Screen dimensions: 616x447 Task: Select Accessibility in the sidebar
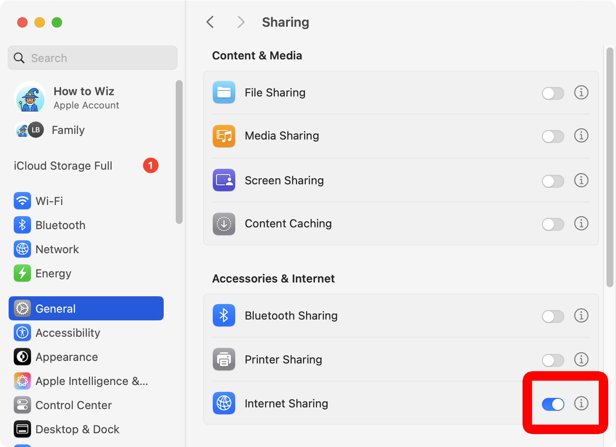[68, 333]
